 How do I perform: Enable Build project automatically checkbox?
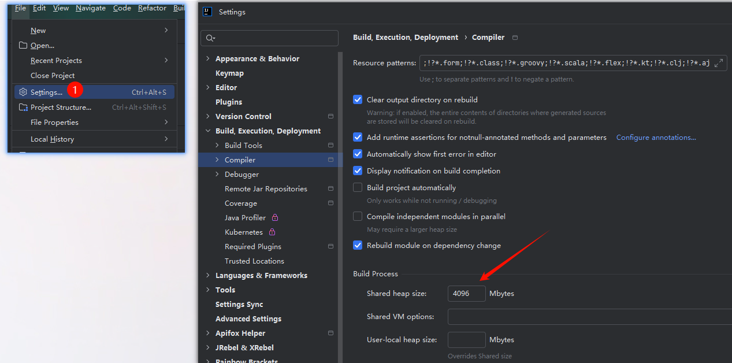tap(358, 187)
